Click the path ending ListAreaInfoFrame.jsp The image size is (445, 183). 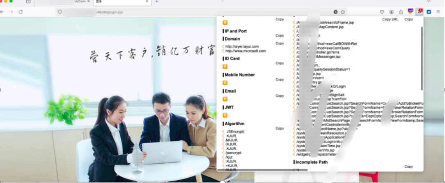pos(325,22)
